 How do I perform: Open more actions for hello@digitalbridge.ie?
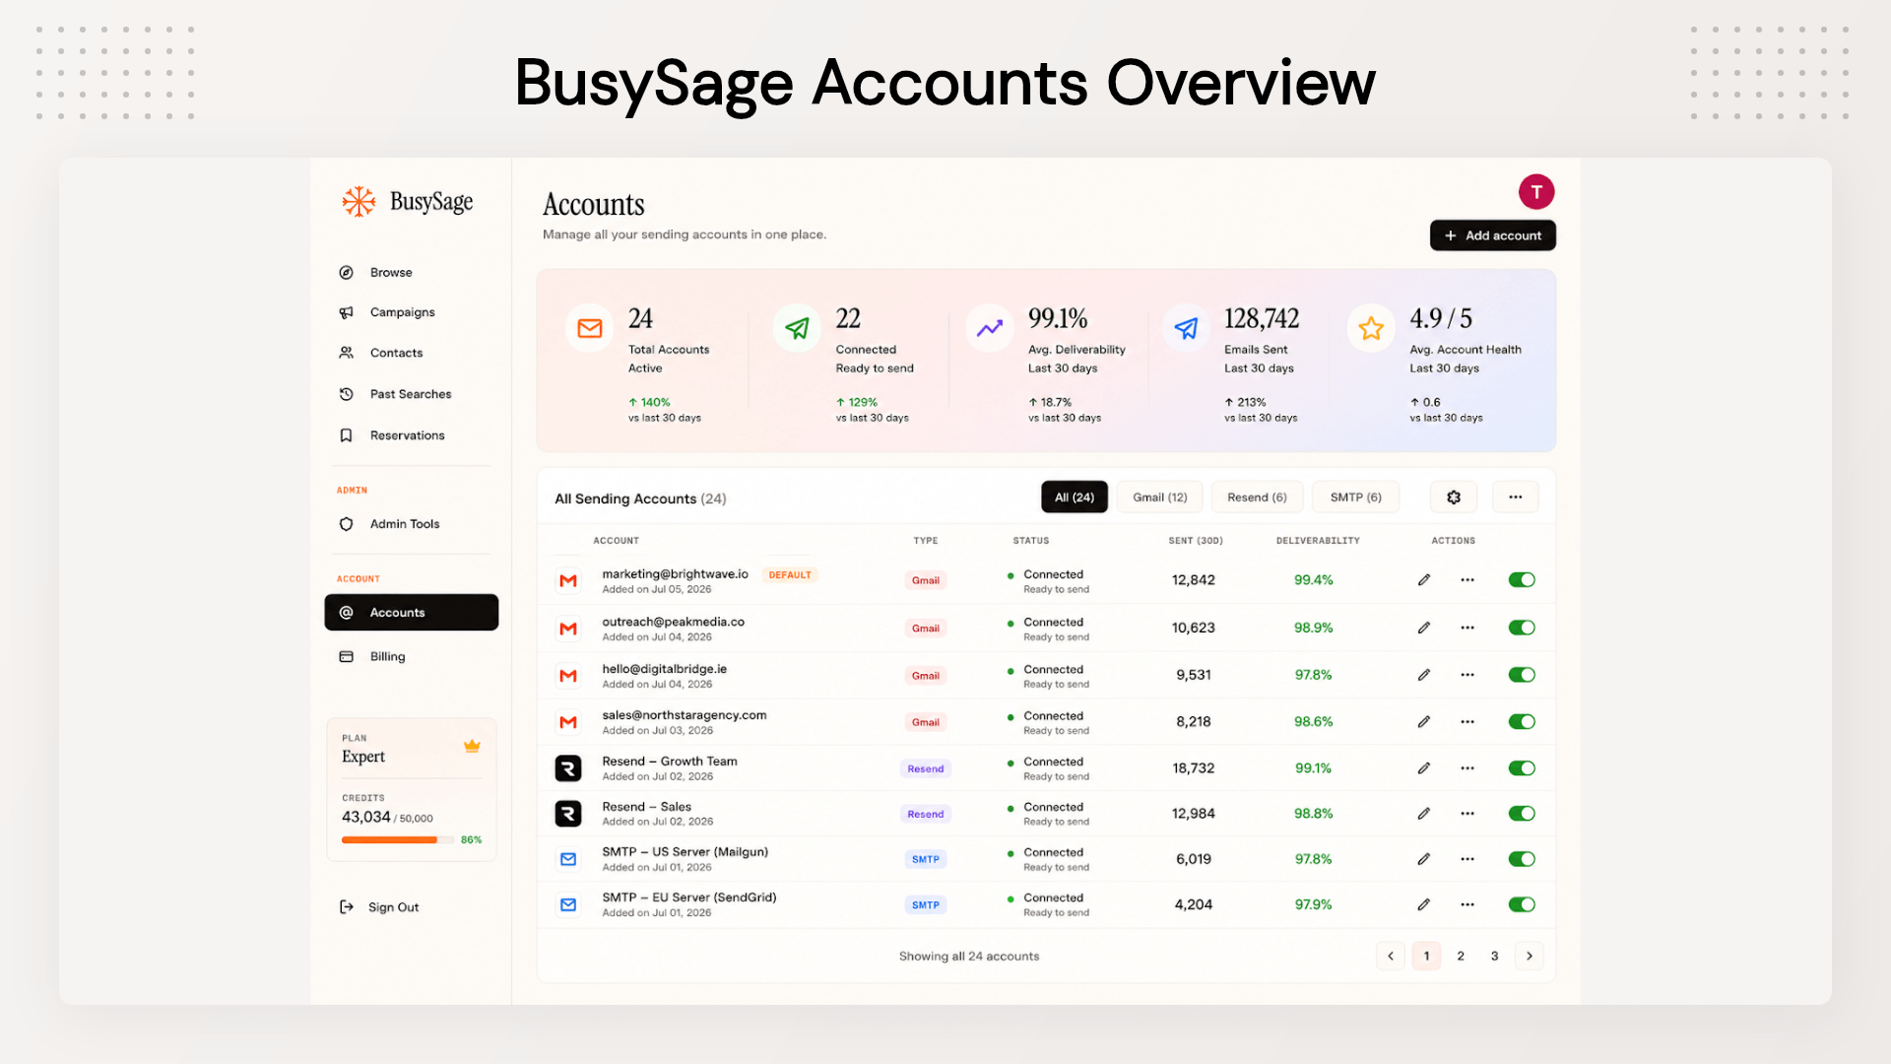click(1467, 675)
